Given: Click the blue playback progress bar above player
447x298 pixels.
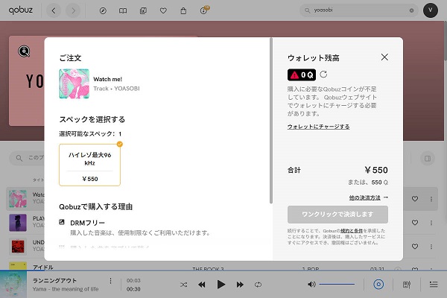Looking at the screenshot, I should 223,270.
